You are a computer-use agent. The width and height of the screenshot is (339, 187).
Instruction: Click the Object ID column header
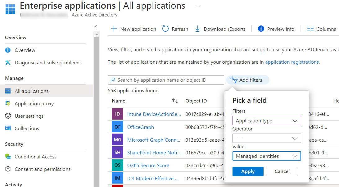(196, 101)
